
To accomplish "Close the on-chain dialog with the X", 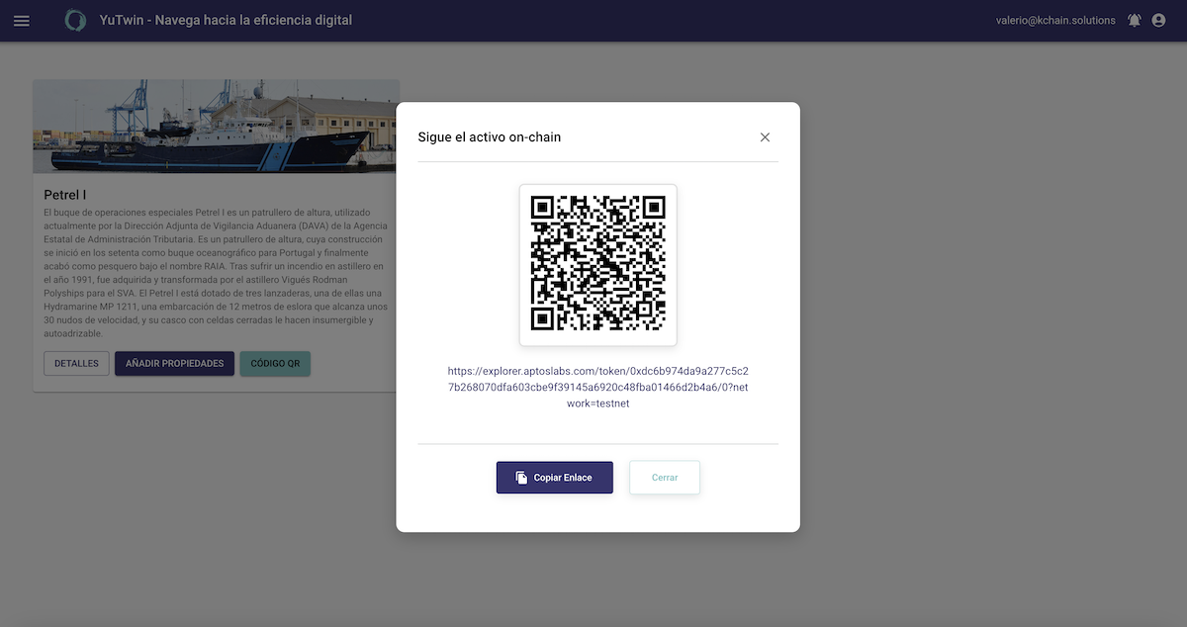I will tap(765, 137).
